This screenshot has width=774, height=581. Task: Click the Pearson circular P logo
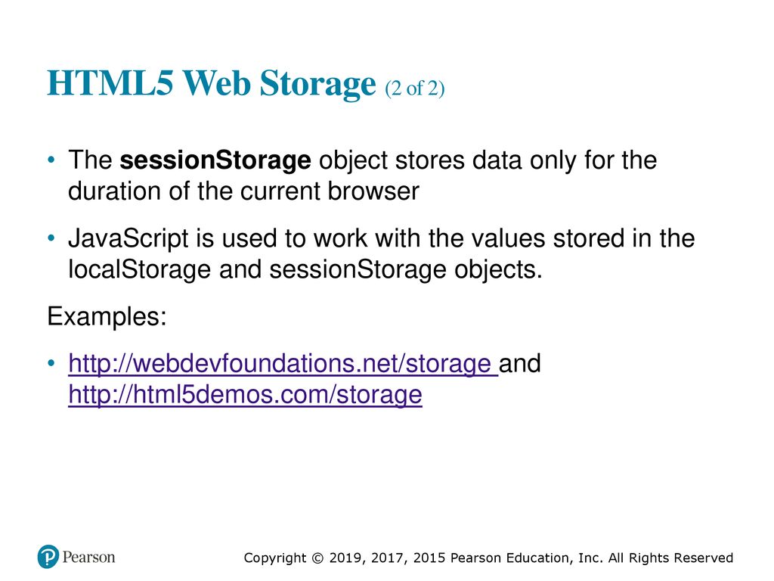[48, 557]
